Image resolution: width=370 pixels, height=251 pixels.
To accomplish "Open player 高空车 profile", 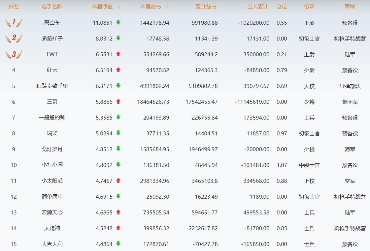I will pos(52,23).
